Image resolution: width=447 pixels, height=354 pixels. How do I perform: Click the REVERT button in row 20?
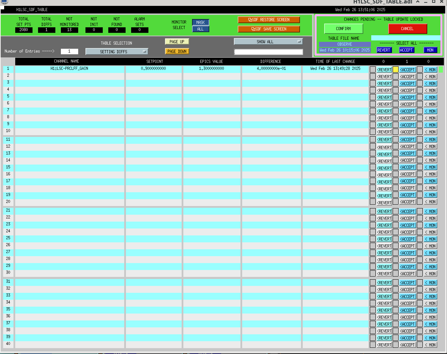(384, 203)
